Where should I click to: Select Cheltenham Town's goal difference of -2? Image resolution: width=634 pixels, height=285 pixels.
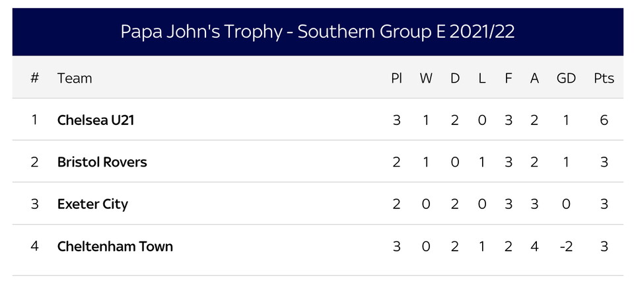(566, 247)
